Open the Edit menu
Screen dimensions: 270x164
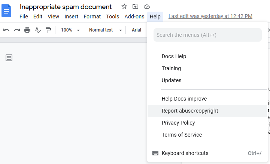(38, 17)
